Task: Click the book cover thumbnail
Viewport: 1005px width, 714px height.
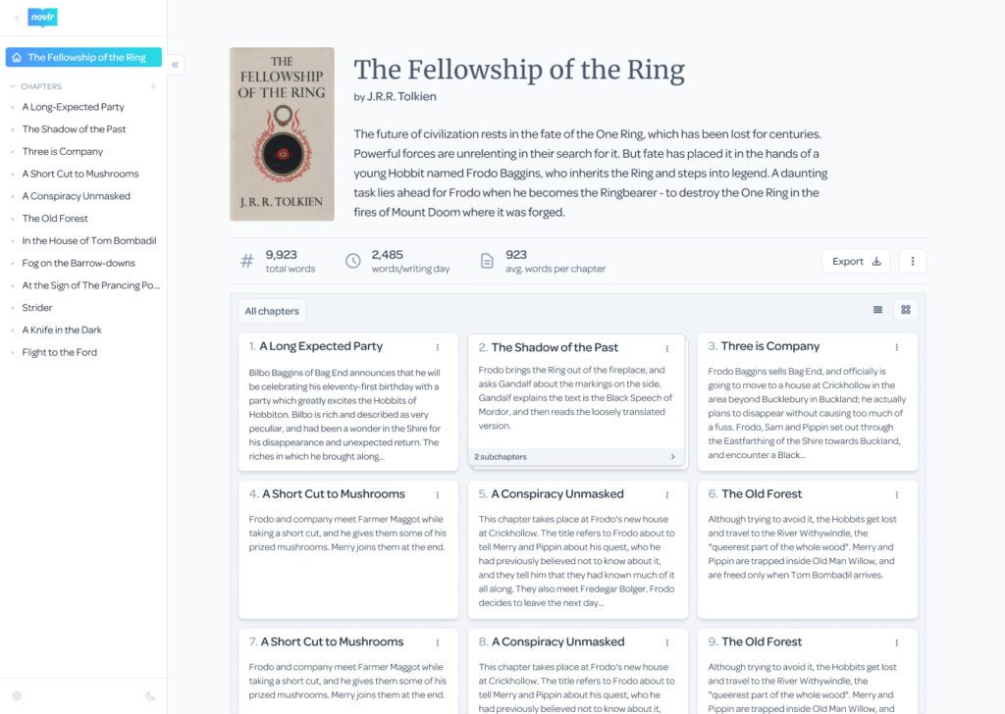Action: 282,133
